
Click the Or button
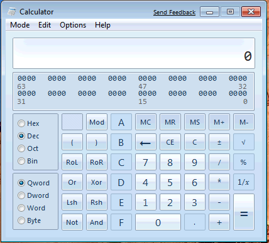click(72, 182)
